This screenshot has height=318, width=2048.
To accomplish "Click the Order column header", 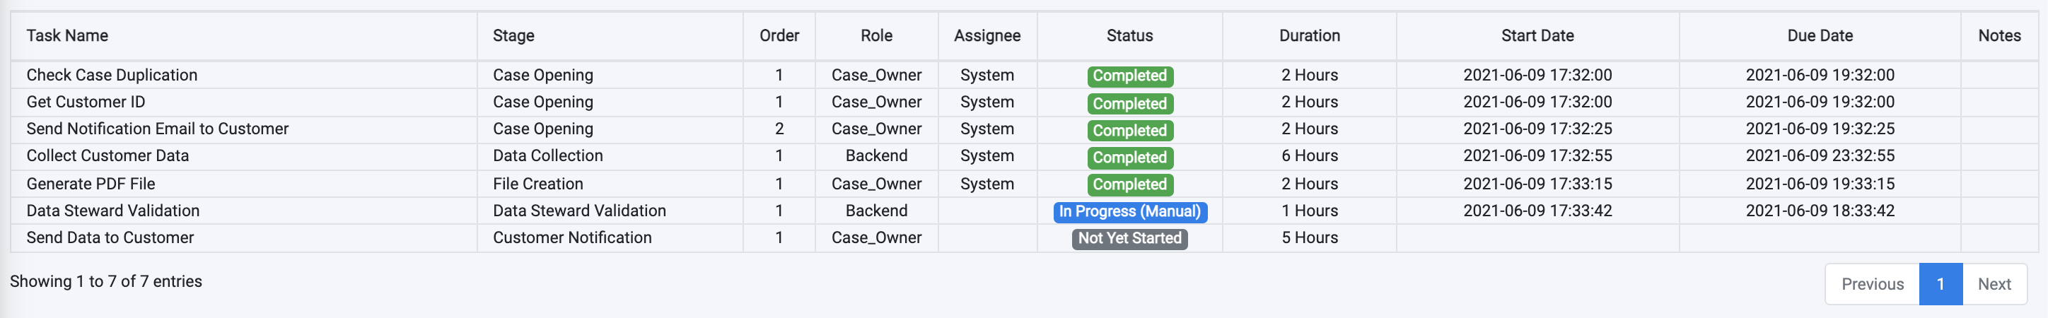I will [779, 36].
